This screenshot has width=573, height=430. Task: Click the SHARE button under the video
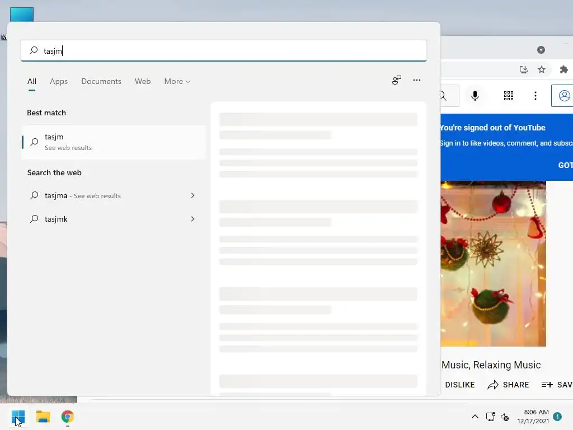click(508, 385)
